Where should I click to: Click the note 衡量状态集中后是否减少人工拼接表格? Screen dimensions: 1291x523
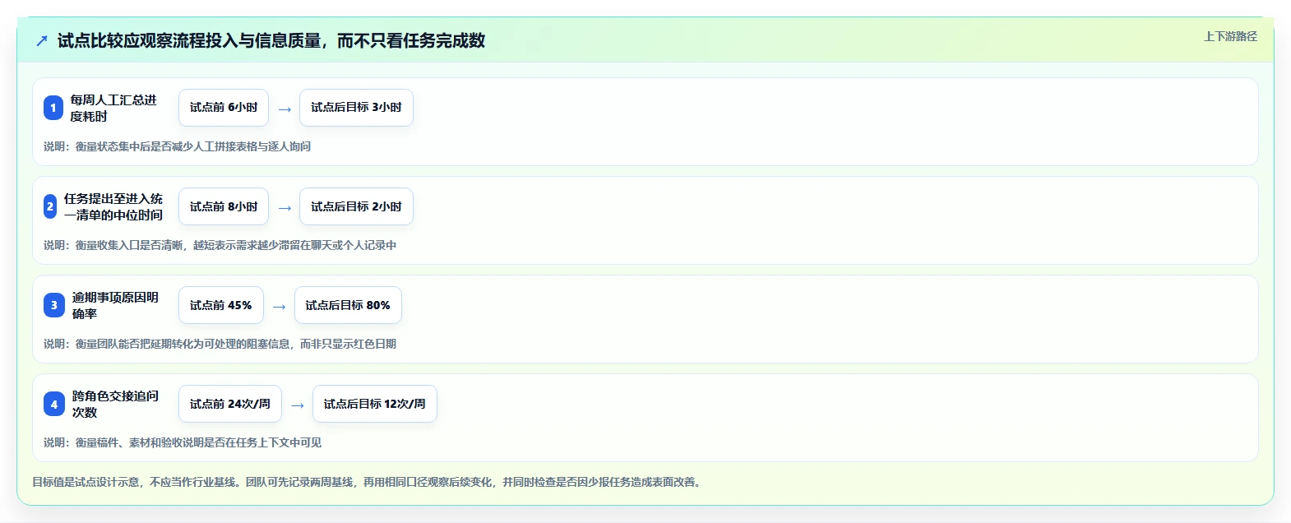[x=177, y=146]
